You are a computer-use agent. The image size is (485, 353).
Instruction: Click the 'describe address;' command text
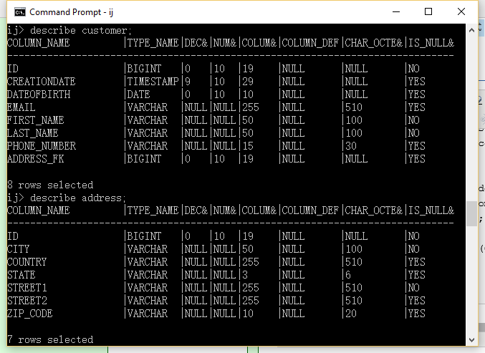[78, 198]
